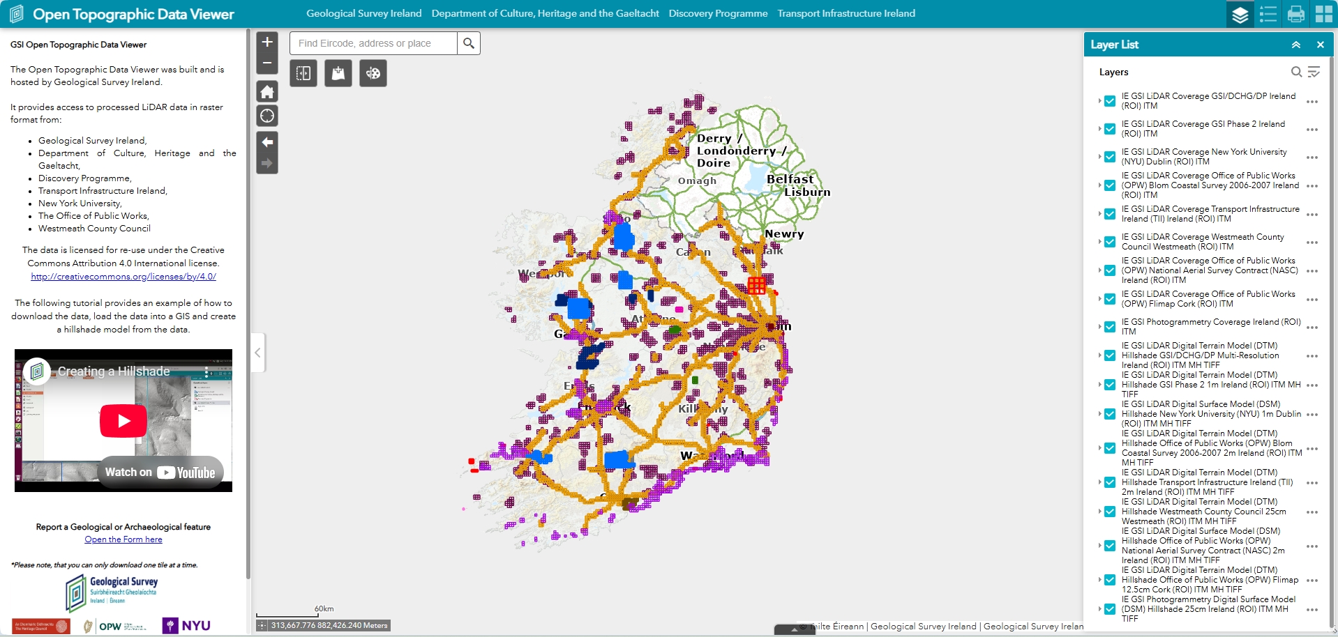Expand DTM Hillshade GSI/DCHG/DP Multi-Resolution layer
Image resolution: width=1338 pixels, height=637 pixels.
(1099, 355)
